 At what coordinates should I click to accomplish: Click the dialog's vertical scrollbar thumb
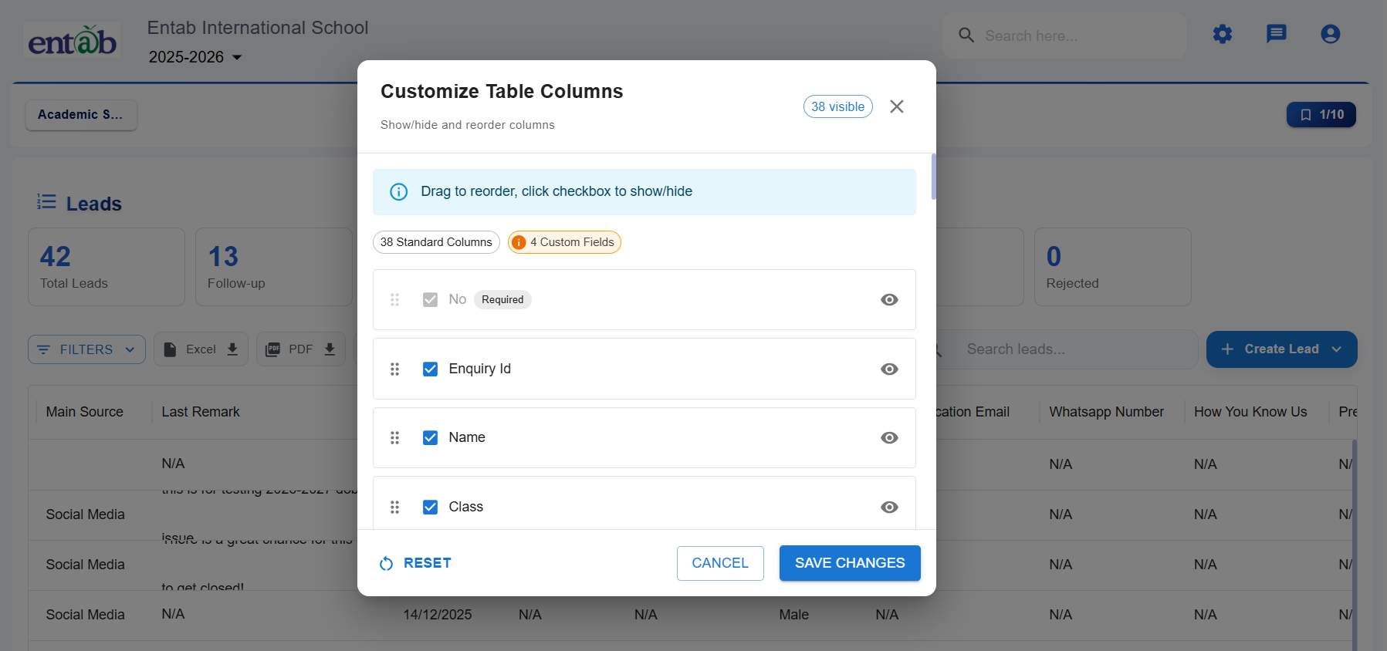933,177
